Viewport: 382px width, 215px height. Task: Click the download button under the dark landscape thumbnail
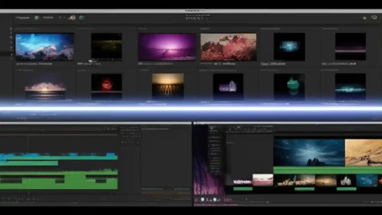(x=90, y=61)
